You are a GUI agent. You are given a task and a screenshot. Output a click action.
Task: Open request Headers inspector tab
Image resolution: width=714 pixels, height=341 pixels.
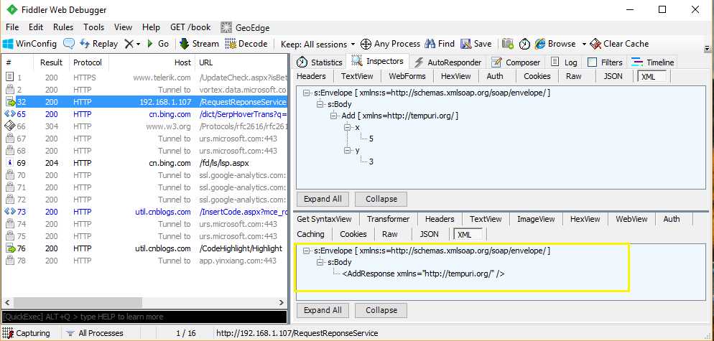312,76
